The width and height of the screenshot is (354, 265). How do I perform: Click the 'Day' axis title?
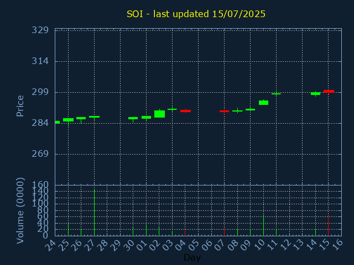[x=192, y=257]
